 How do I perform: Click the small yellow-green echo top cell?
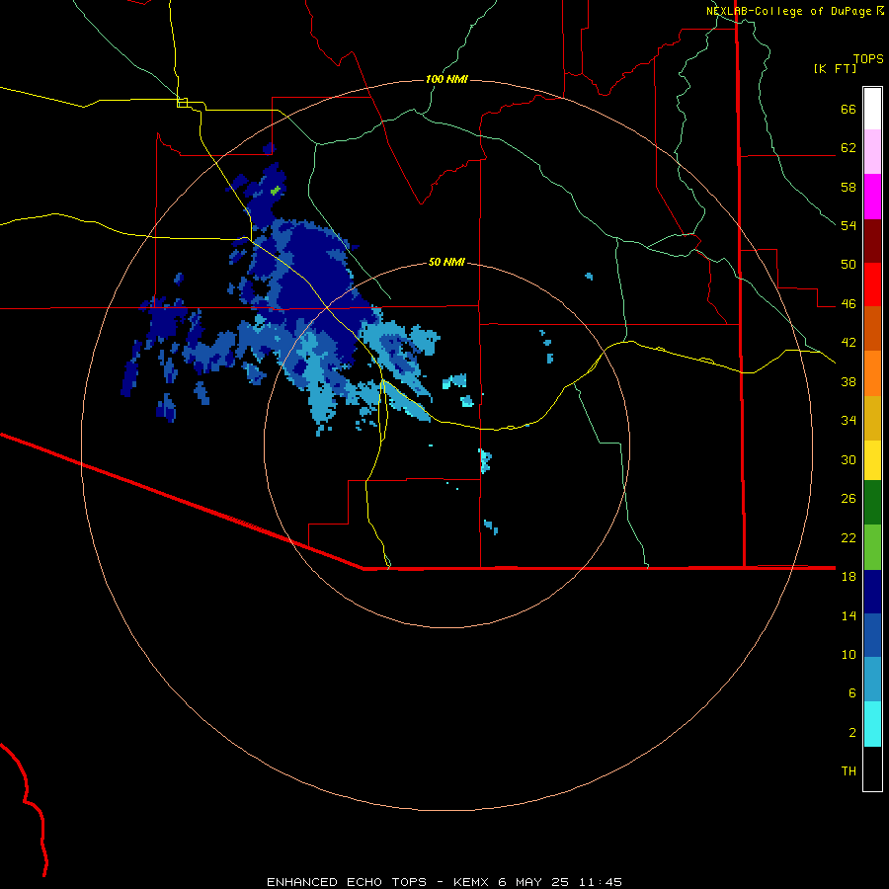point(276,191)
